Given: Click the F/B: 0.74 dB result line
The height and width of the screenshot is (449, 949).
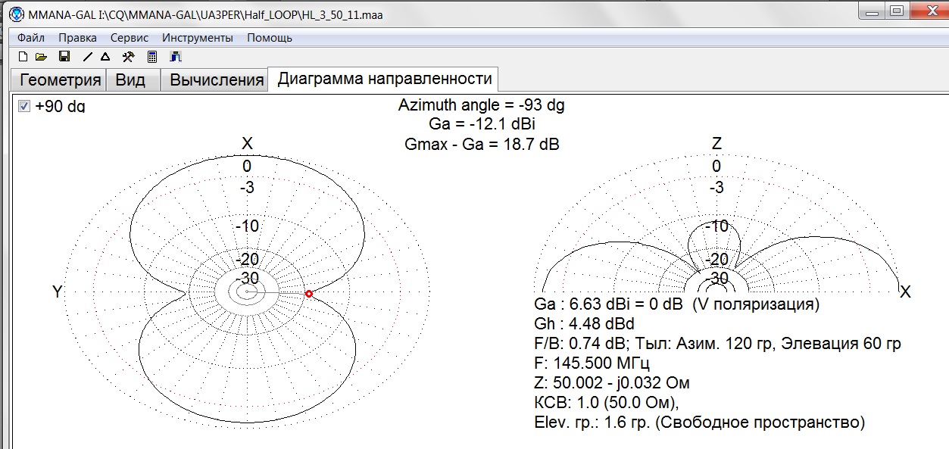Looking at the screenshot, I should coord(717,345).
